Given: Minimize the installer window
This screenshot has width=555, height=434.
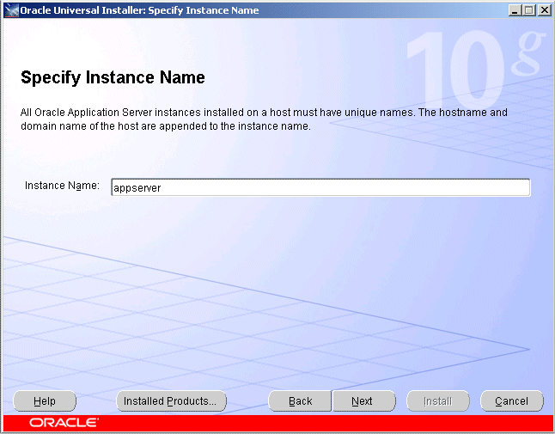Looking at the screenshot, I should pos(515,10).
